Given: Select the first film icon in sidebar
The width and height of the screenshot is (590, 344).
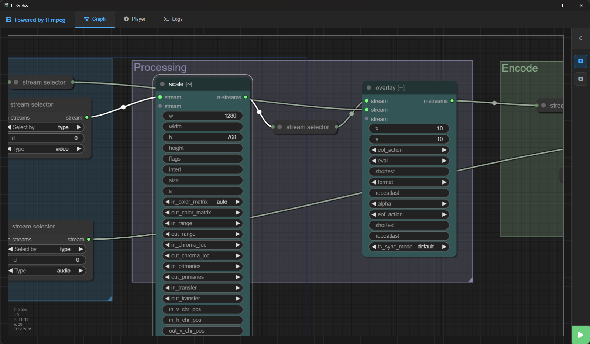Looking at the screenshot, I should pos(581,61).
